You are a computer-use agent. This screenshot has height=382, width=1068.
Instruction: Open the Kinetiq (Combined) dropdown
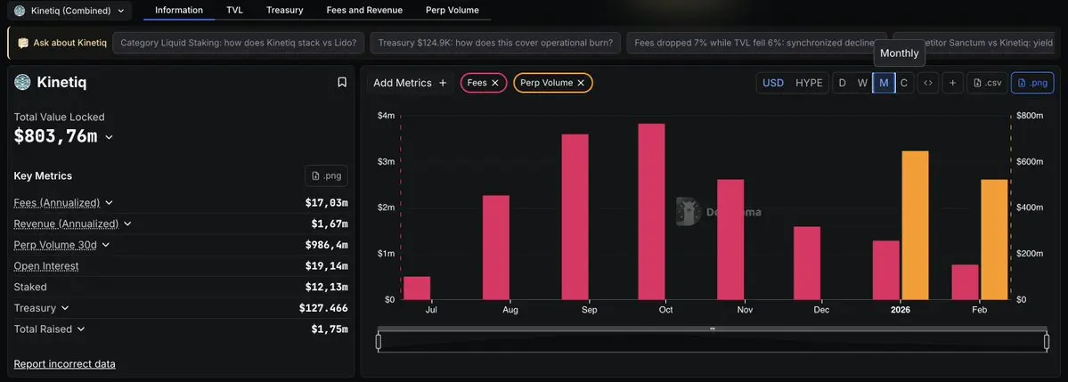point(69,10)
